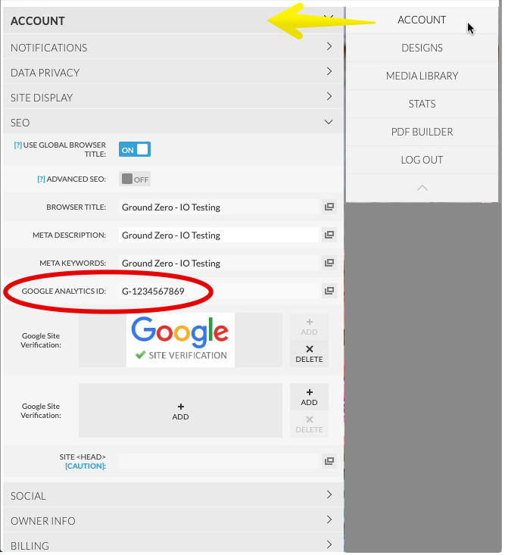Click the Google Analytics ID field
The width and height of the screenshot is (505, 555).
(220, 292)
